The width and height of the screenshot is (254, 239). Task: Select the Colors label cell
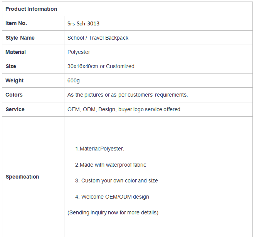[x=33, y=95]
